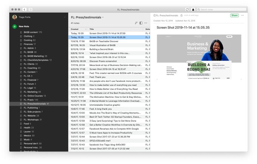Click the Share button

point(234,15)
